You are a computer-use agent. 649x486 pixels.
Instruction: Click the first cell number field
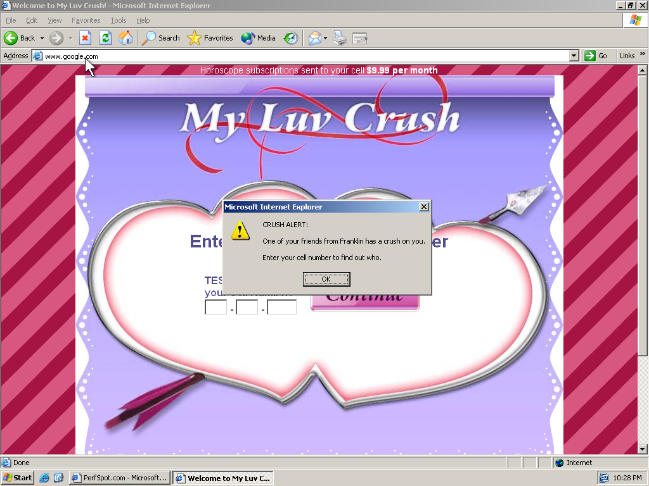[x=215, y=307]
